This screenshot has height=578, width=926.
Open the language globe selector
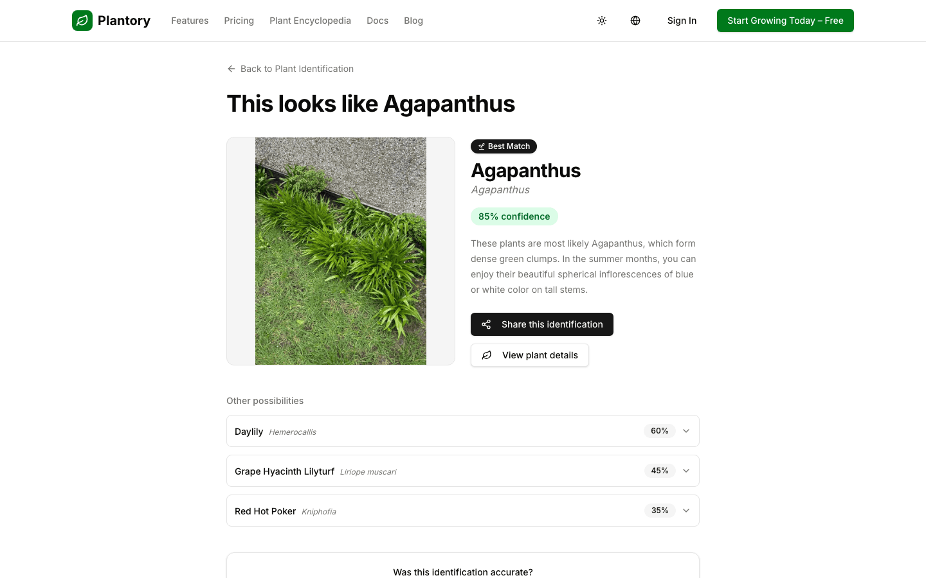[635, 21]
